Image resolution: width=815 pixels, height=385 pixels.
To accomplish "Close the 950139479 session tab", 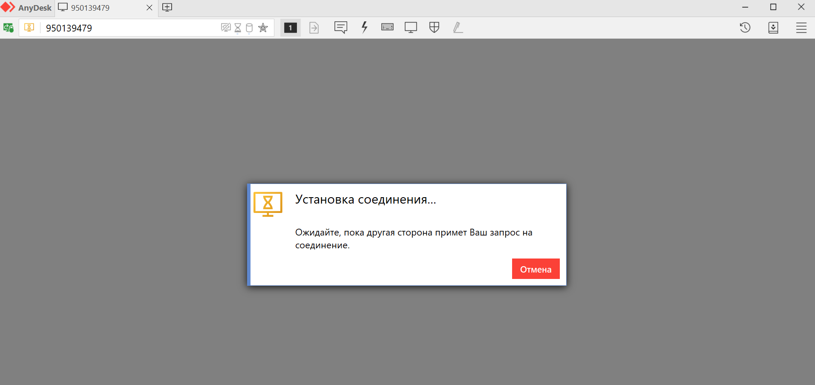I will 150,8.
